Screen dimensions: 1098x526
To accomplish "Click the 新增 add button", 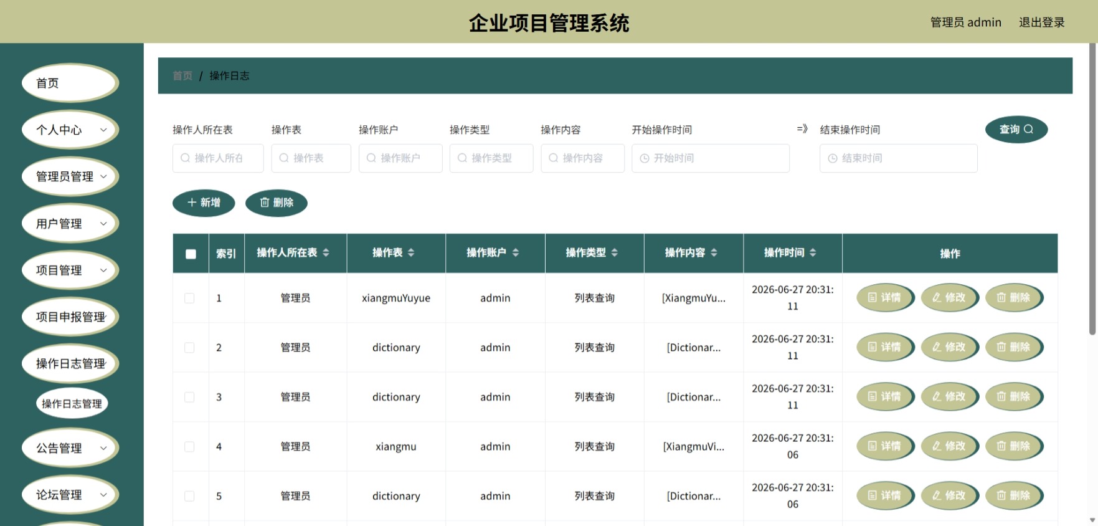I will pos(204,203).
